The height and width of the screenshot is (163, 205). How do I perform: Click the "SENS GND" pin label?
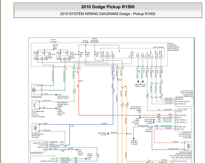point(182,127)
